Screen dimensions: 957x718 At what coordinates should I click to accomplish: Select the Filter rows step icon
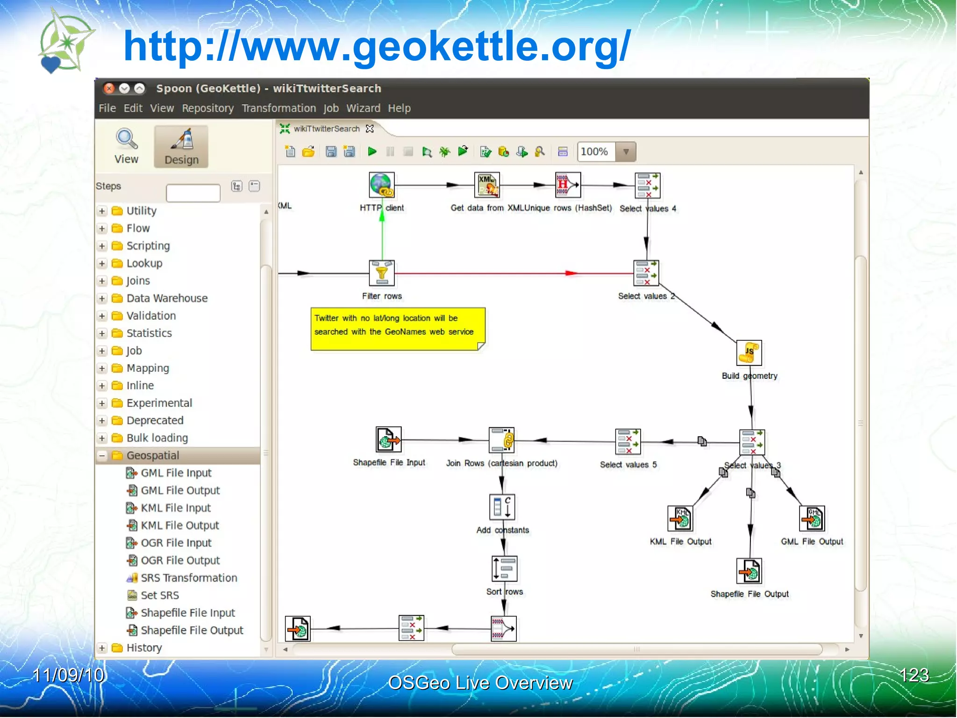[381, 273]
